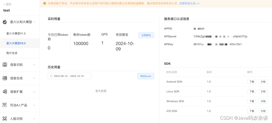Click the orange warning icon in banner
Screen dimensions: 272x123
[x=45, y=3]
